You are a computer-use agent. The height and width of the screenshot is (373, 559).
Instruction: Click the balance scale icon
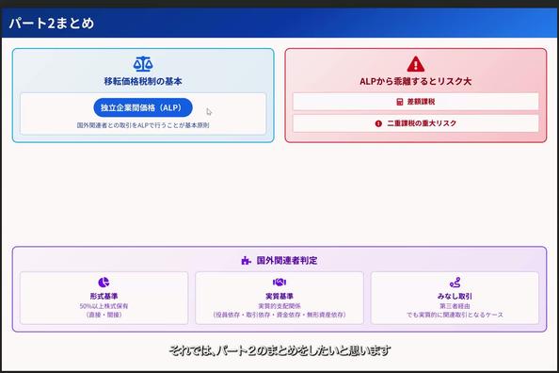[143, 64]
